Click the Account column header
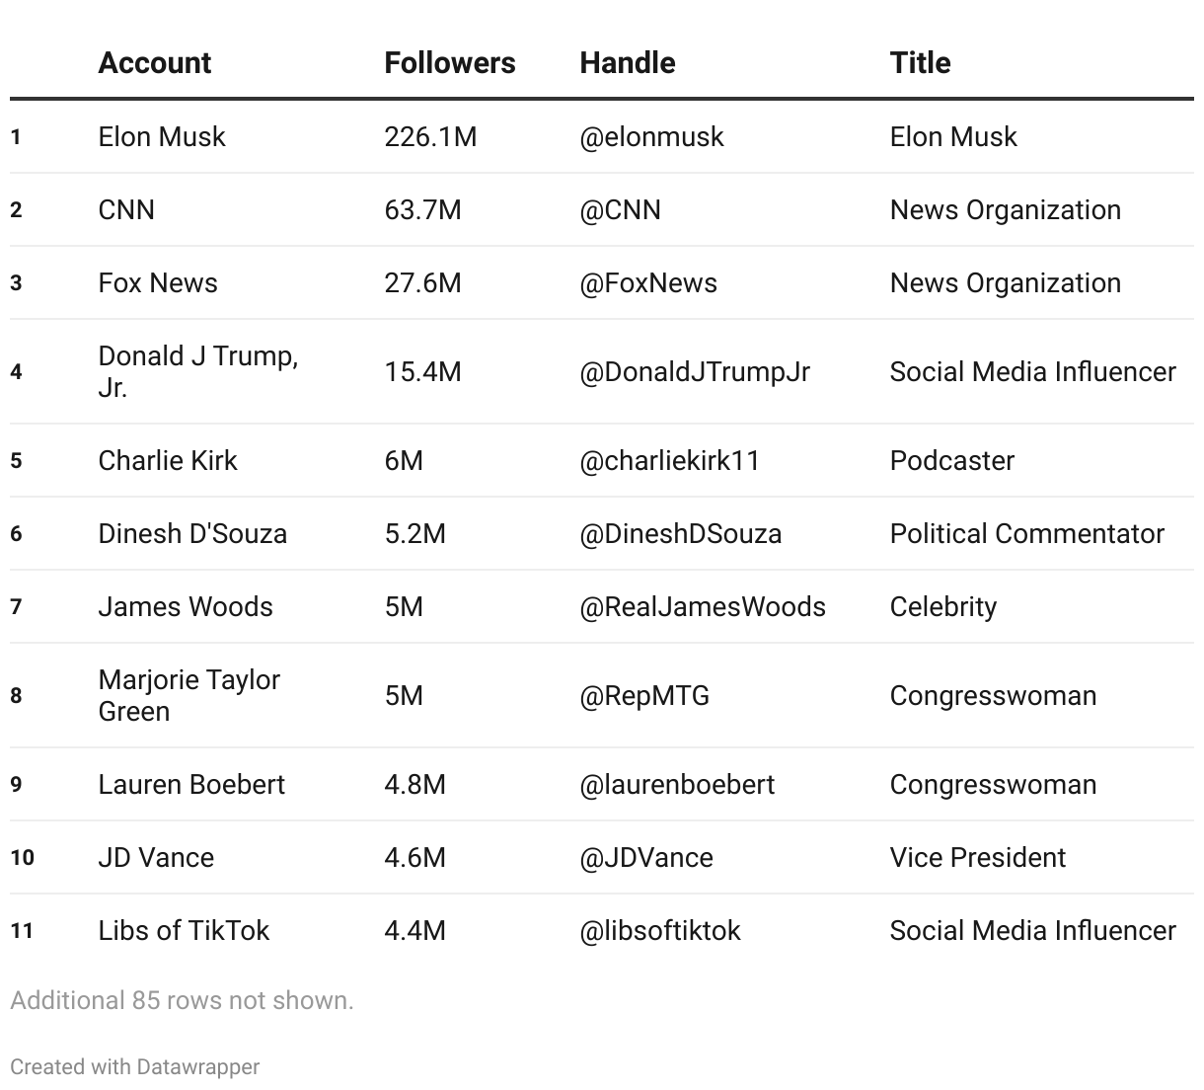Viewport: 1204px width, 1090px height. tap(154, 63)
